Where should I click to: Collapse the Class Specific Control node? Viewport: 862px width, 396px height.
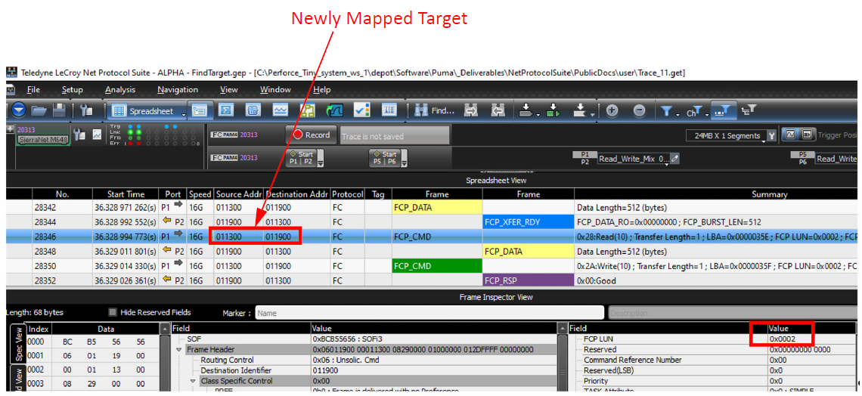click(x=192, y=381)
